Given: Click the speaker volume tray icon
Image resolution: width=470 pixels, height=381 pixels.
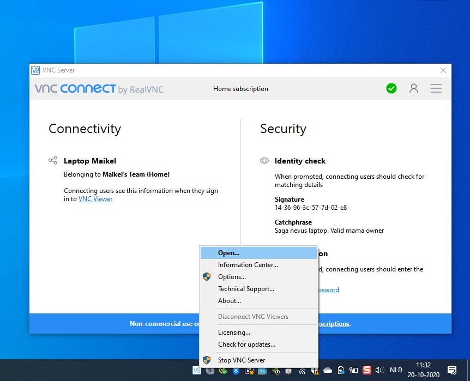Looking at the screenshot, I should point(379,371).
